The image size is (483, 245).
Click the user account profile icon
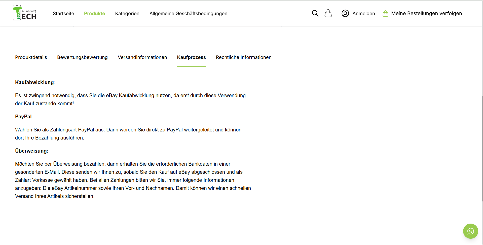point(345,13)
